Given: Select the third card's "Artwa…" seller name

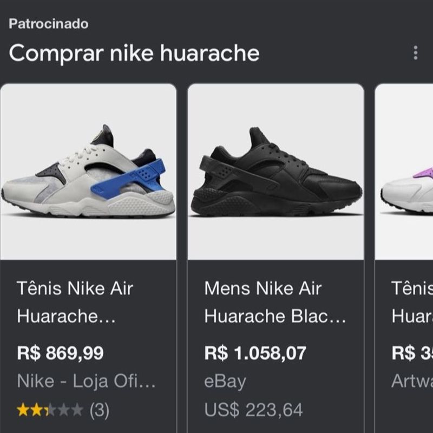Looking at the screenshot, I should tap(411, 382).
